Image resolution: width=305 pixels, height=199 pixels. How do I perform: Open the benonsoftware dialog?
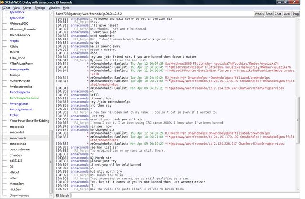pos(20,149)
